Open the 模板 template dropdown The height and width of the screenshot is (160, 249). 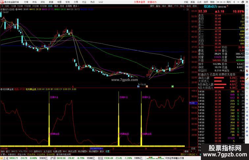186,151
